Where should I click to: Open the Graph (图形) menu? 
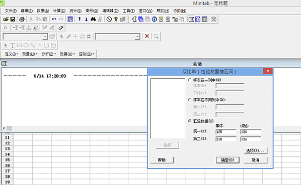[x=92, y=11]
